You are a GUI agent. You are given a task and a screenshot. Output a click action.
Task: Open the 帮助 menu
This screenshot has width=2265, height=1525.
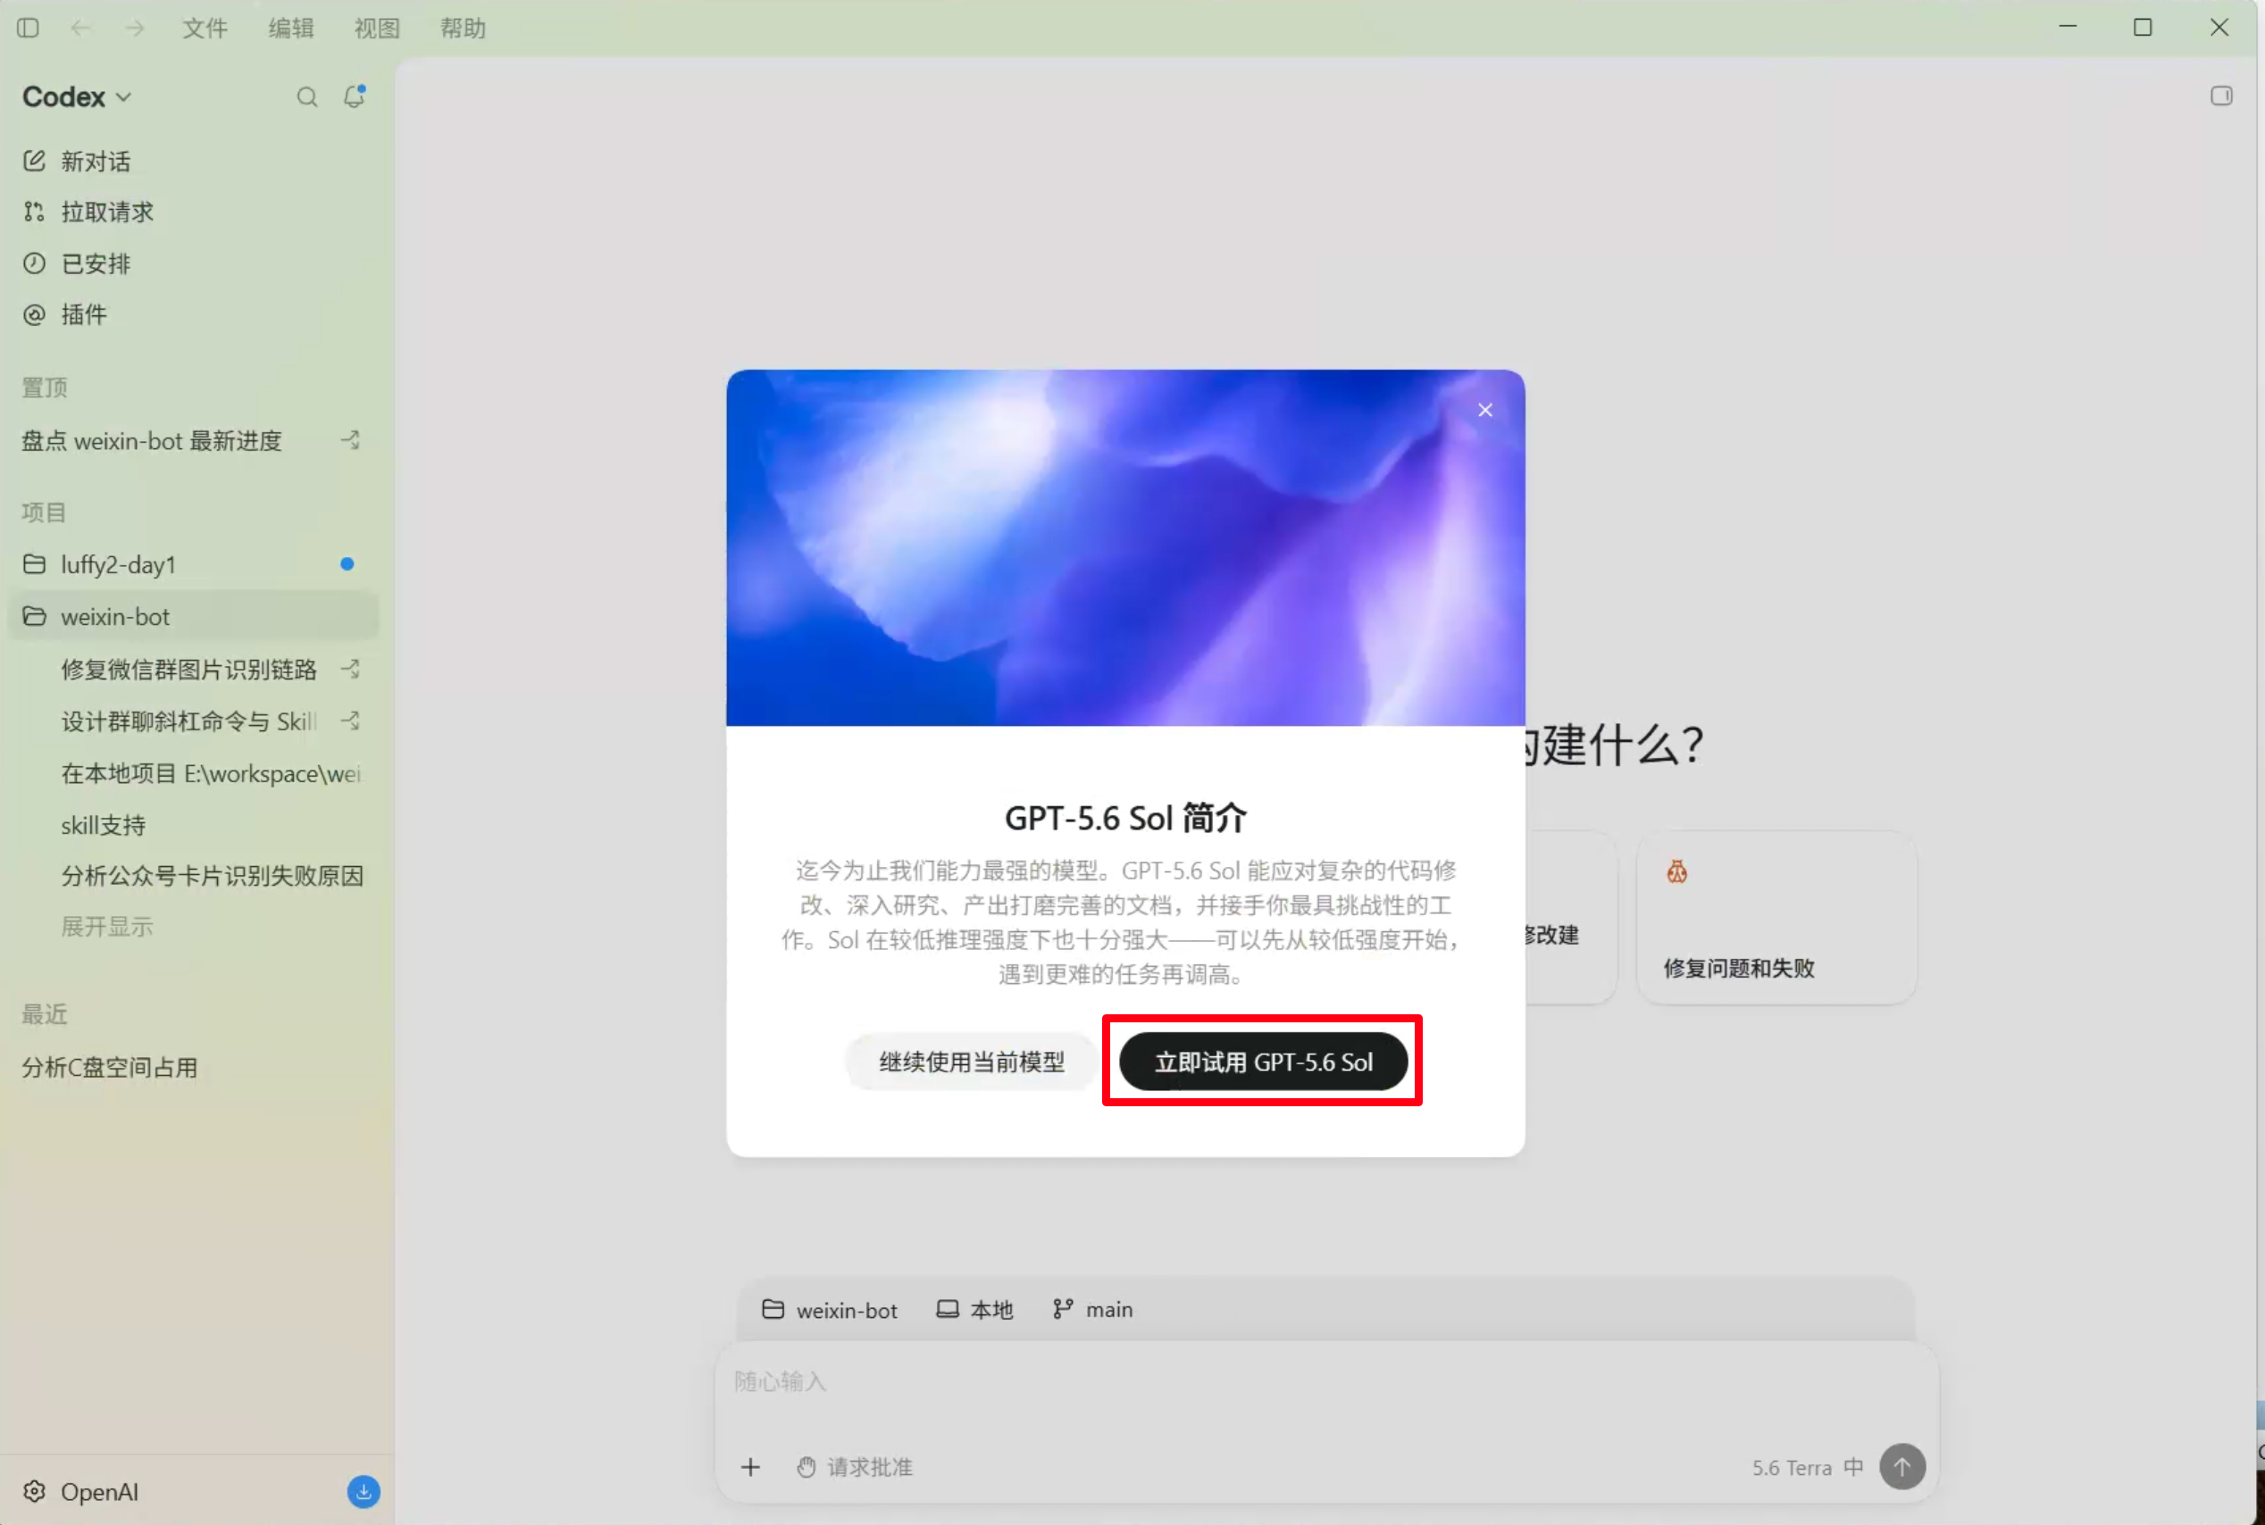pyautogui.click(x=462, y=29)
